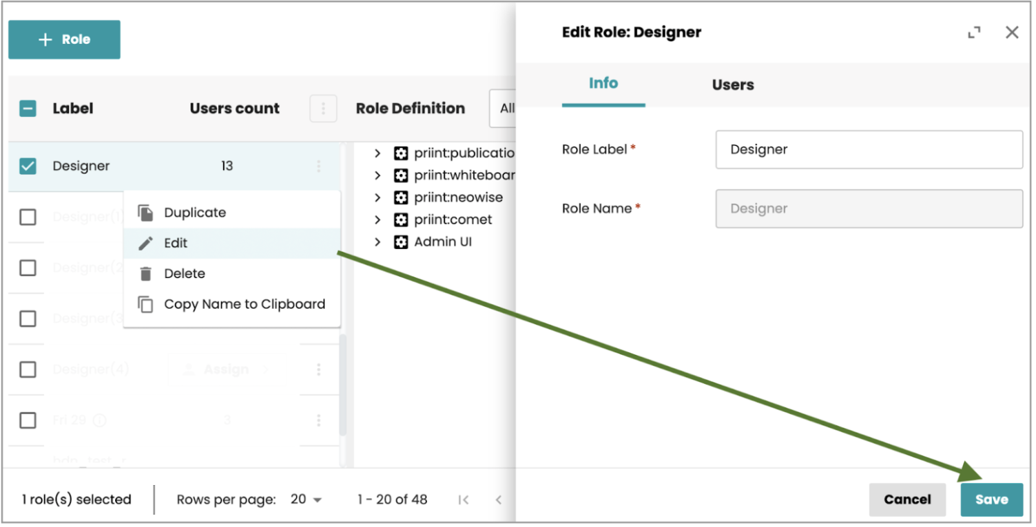Click the Copy Name to Clipboard icon
This screenshot has height=527, width=1036.
click(145, 304)
